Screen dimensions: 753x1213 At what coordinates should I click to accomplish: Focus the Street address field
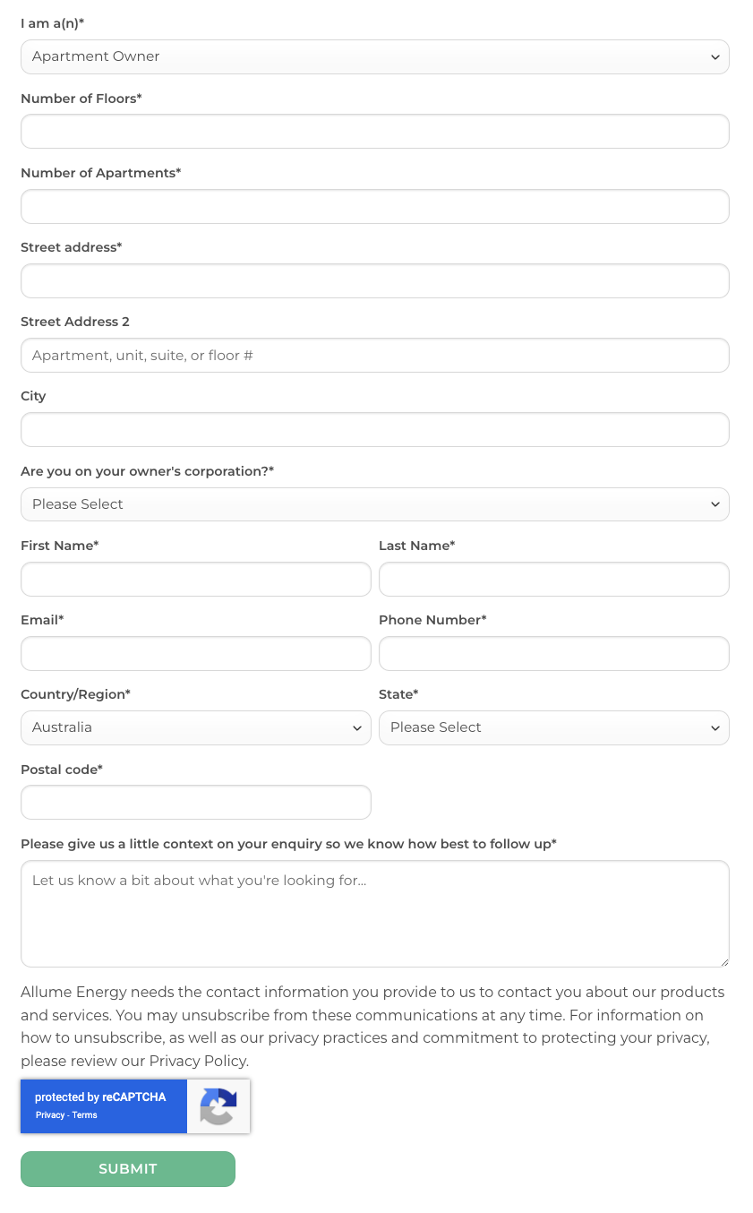tap(375, 280)
